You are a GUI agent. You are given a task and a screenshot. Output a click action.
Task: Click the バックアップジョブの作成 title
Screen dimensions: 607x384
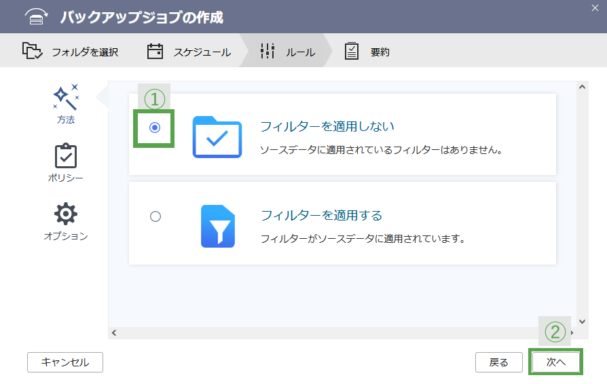click(142, 18)
